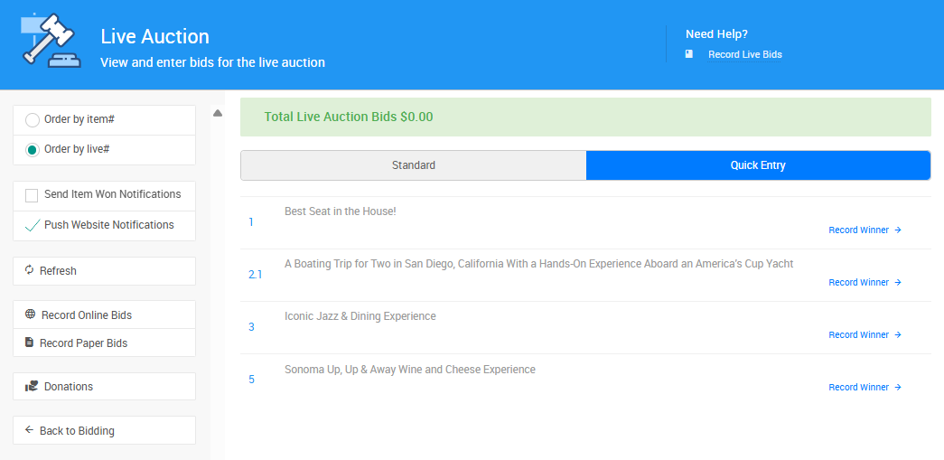This screenshot has width=944, height=460.
Task: Select the Order by live# radio button
Action: point(33,150)
